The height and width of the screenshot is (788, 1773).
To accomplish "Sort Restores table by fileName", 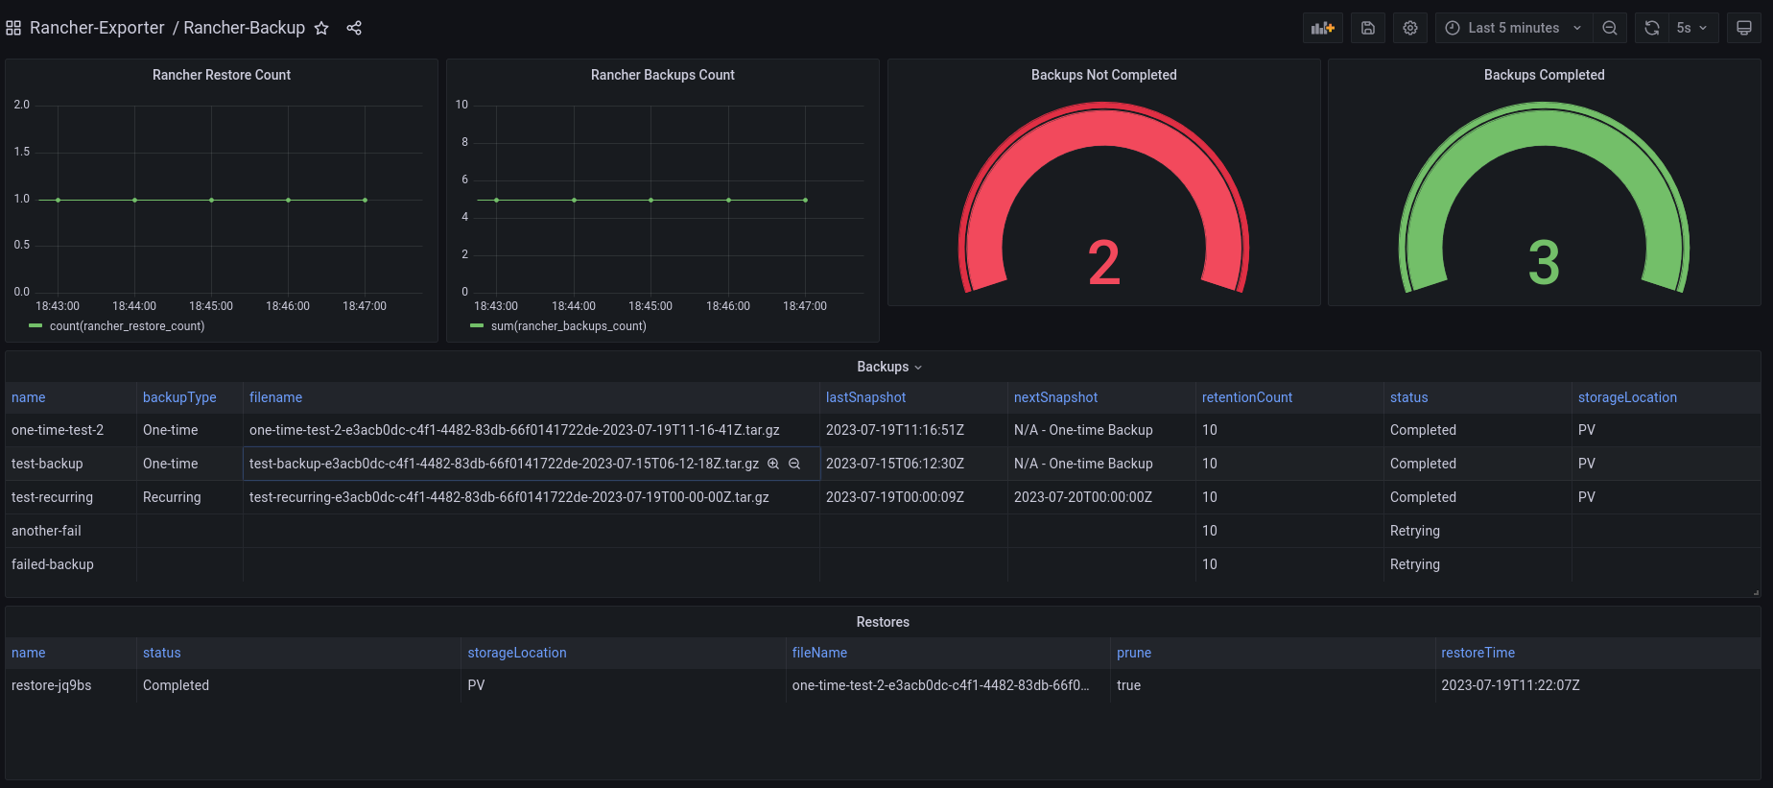I will click(x=819, y=653).
